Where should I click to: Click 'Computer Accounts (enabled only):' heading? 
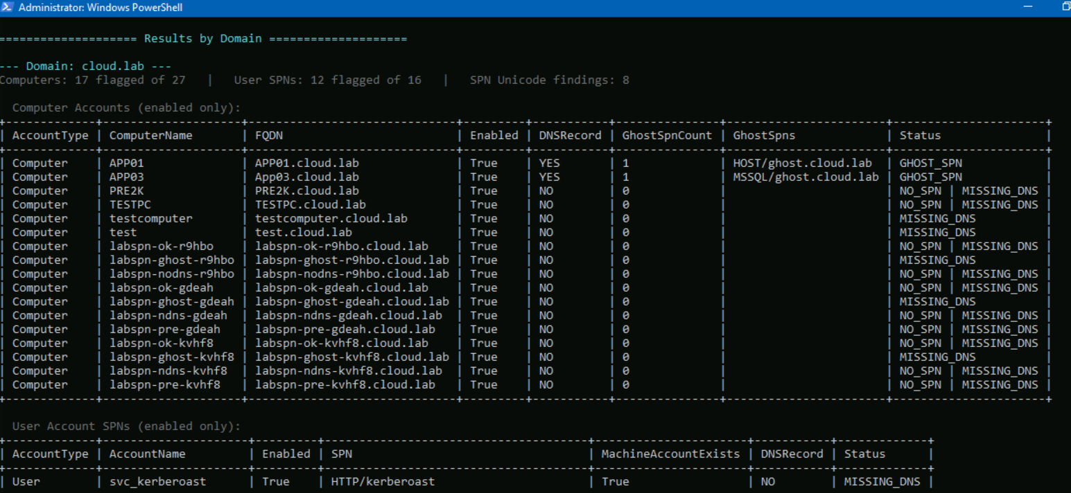[127, 108]
